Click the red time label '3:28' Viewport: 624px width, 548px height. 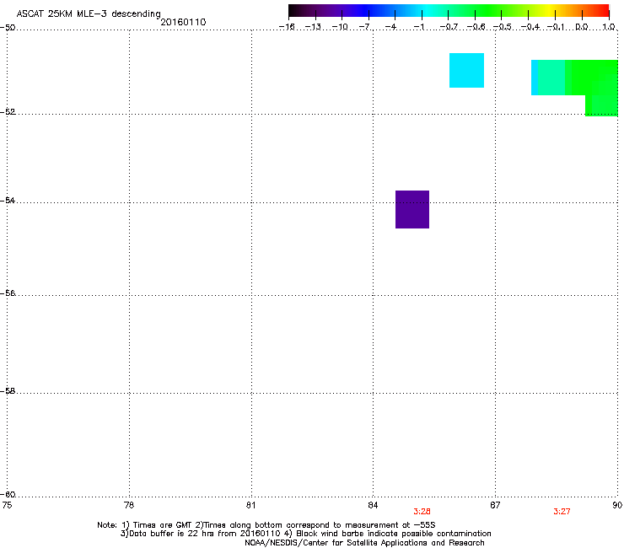point(422,512)
